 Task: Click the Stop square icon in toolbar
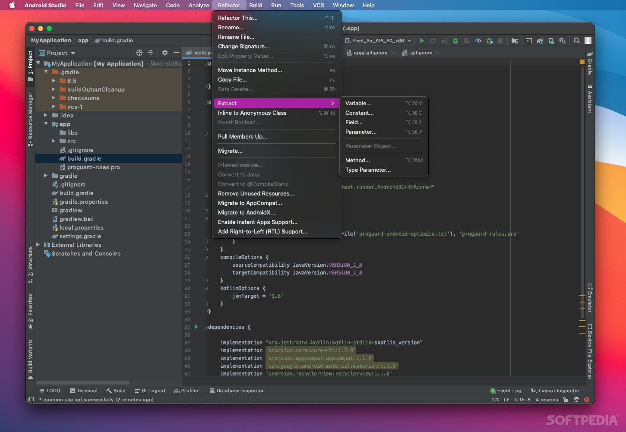500,41
